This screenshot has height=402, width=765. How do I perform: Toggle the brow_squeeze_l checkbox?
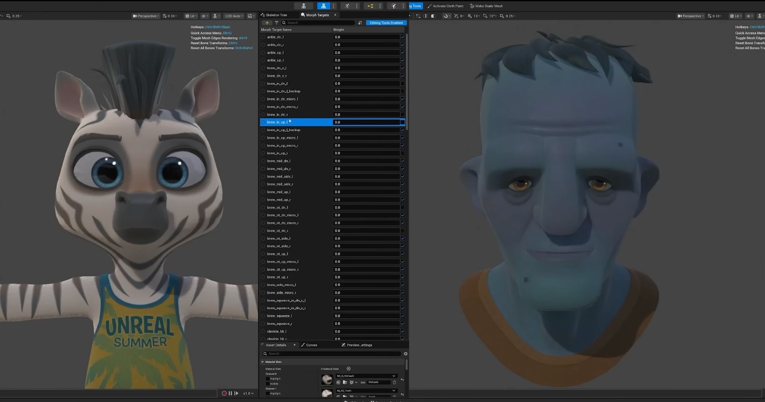pos(402,316)
